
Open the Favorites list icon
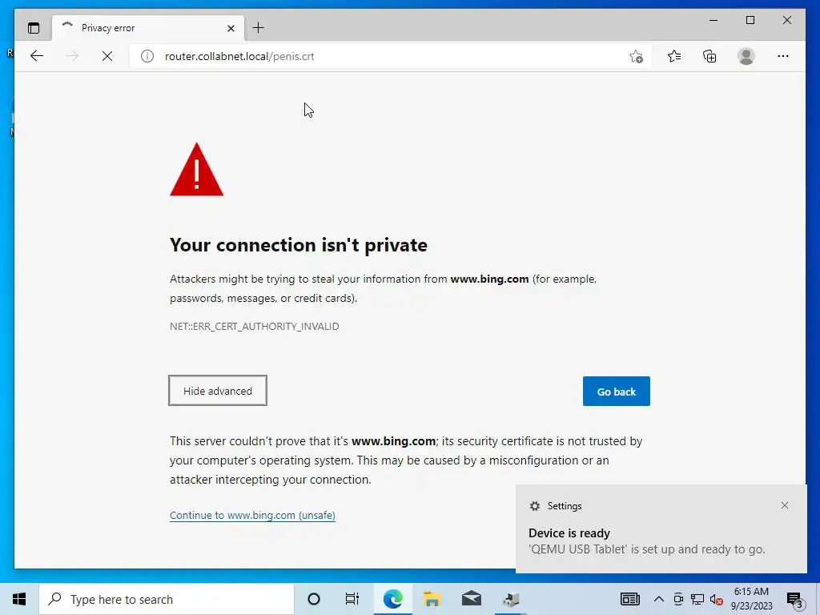coord(674,56)
